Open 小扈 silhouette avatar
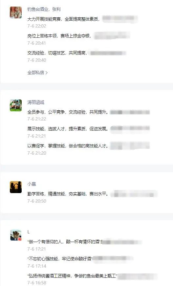 click(16, 187)
